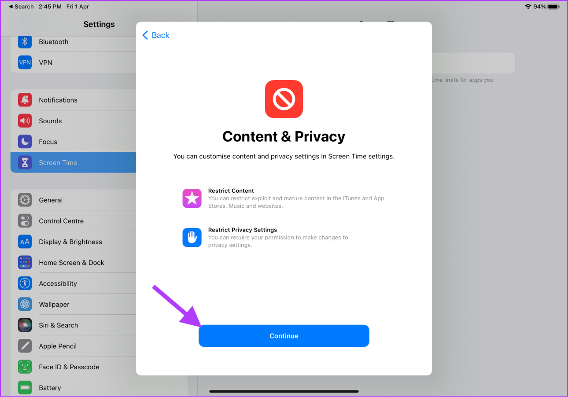Tap the Restrict Content star icon
This screenshot has height=397, width=568.
[192, 198]
